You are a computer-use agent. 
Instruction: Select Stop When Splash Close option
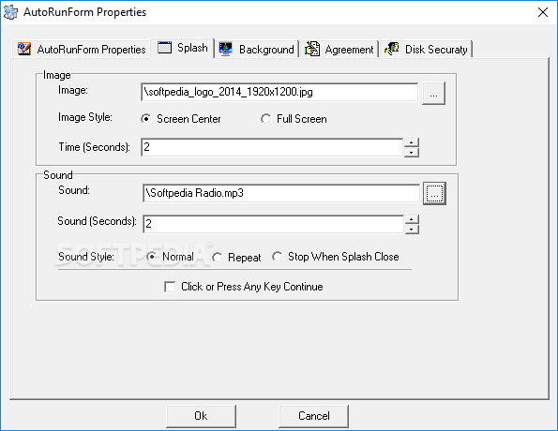(x=335, y=257)
